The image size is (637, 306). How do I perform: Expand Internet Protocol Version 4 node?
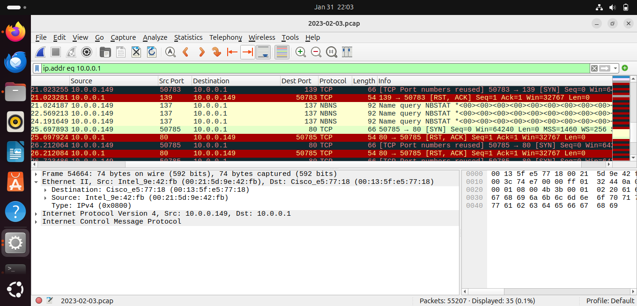click(37, 214)
